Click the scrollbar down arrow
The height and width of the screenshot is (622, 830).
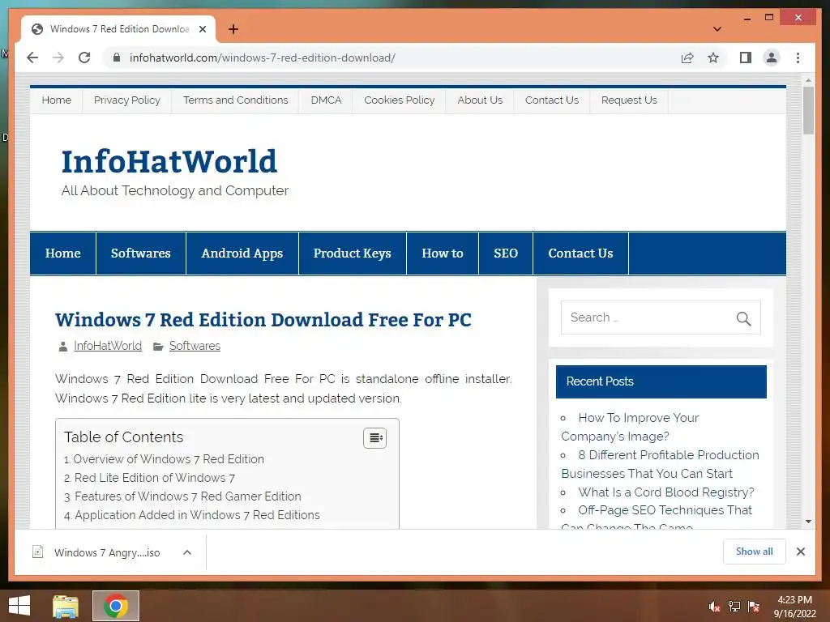[x=808, y=522]
